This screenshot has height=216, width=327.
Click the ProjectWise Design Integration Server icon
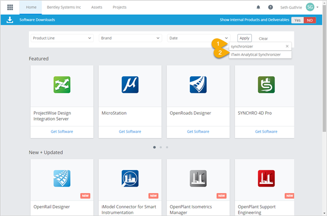(62, 85)
